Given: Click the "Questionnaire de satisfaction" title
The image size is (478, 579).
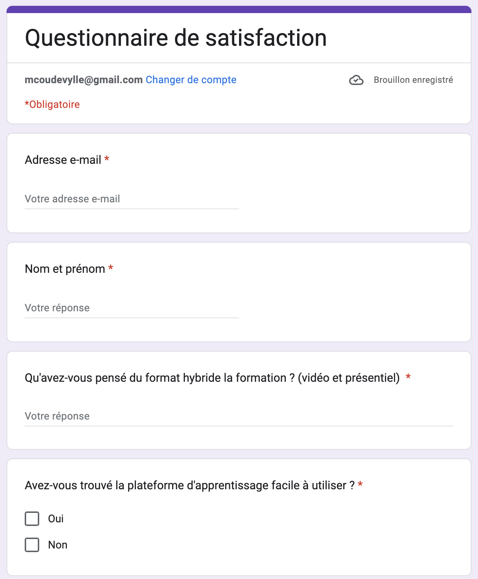Looking at the screenshot, I should 176,38.
